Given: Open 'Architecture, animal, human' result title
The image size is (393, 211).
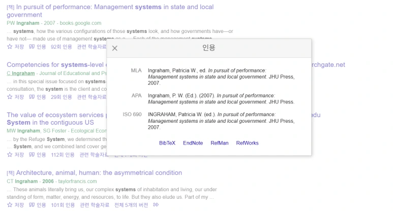Looking at the screenshot, I should [99, 173].
